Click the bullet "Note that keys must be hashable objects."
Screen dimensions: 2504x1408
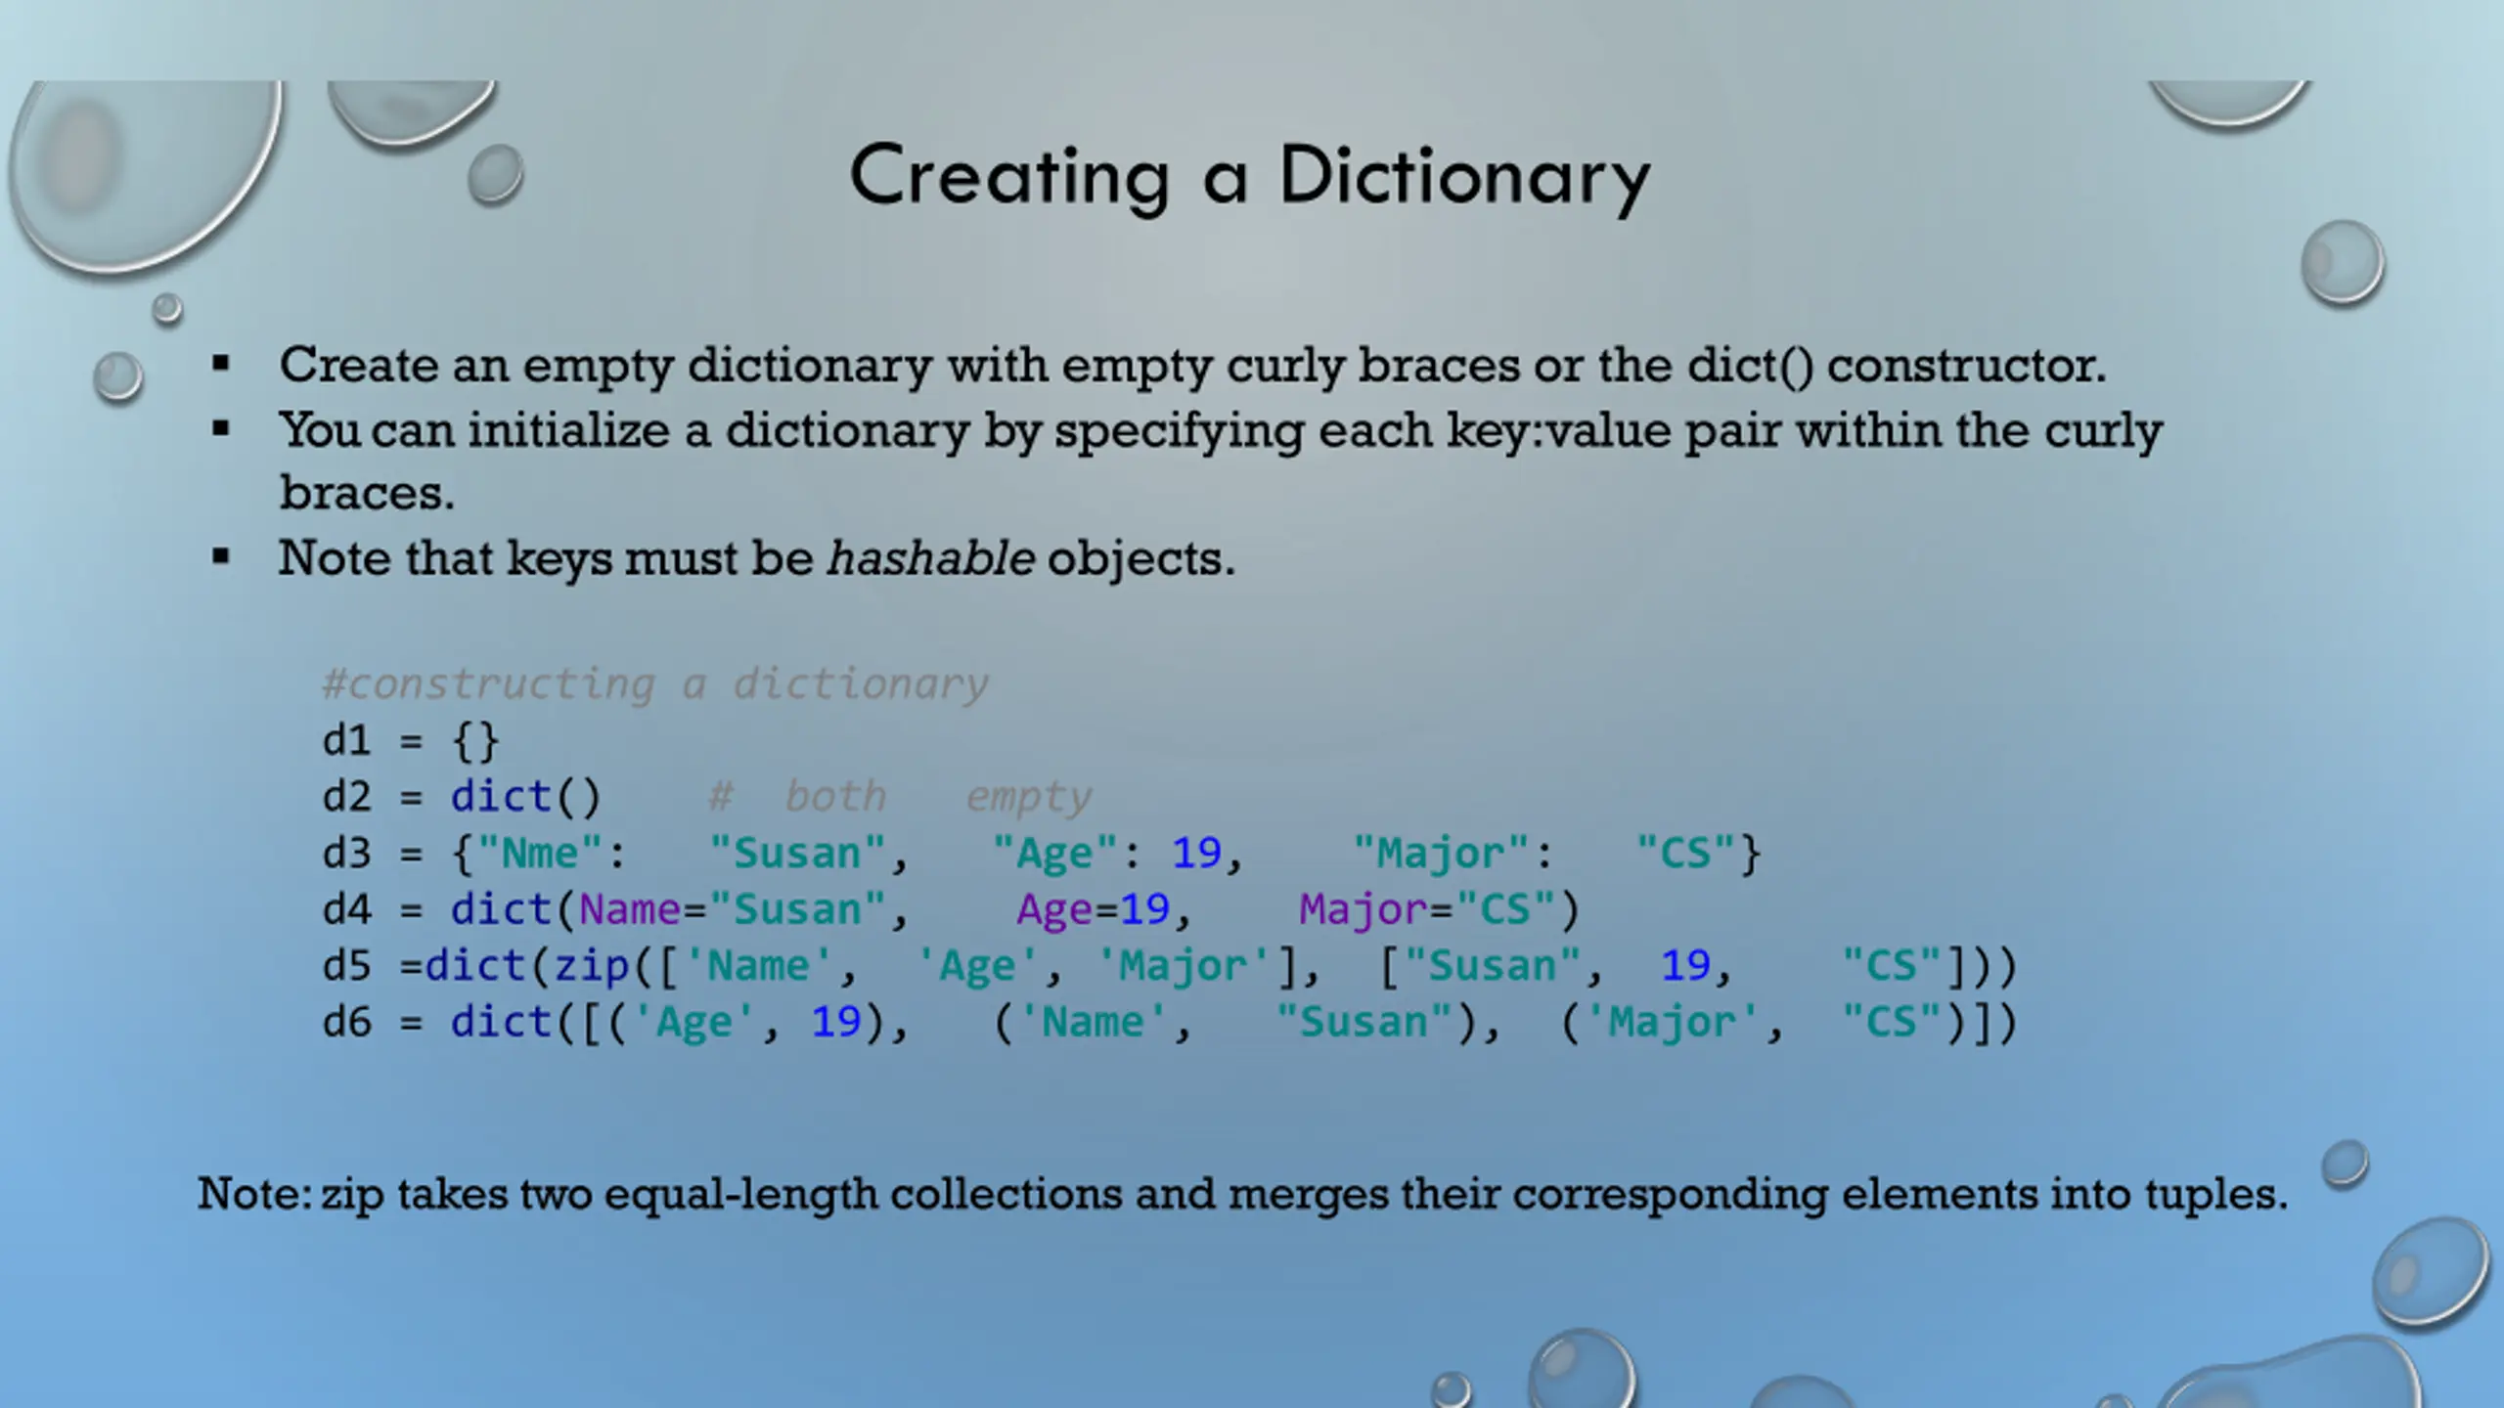point(757,558)
